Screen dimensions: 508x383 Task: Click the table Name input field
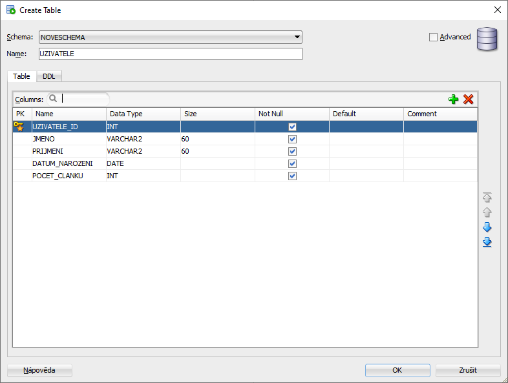(171, 54)
